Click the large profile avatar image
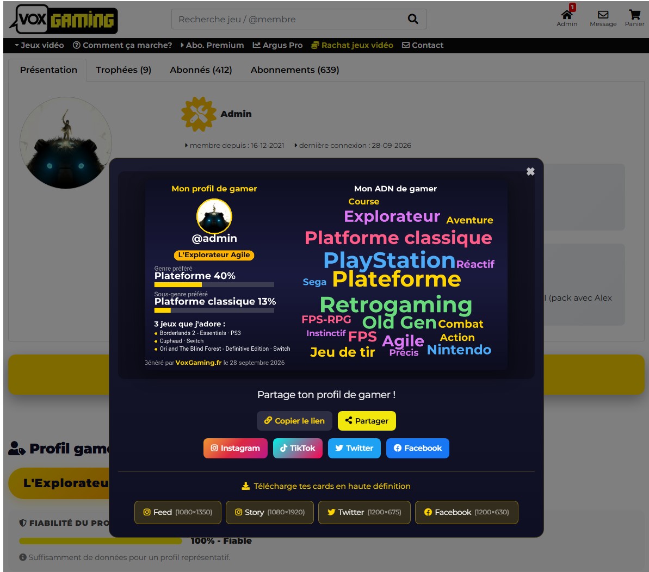The image size is (649, 572). pyautogui.click(x=66, y=142)
